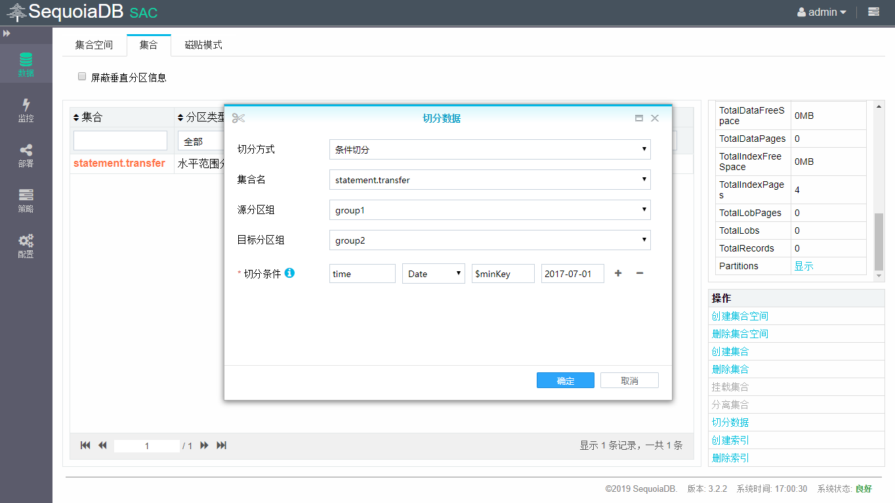895x503 pixels.
Task: Click the properties panel scrollbar thumb
Action: (879, 242)
